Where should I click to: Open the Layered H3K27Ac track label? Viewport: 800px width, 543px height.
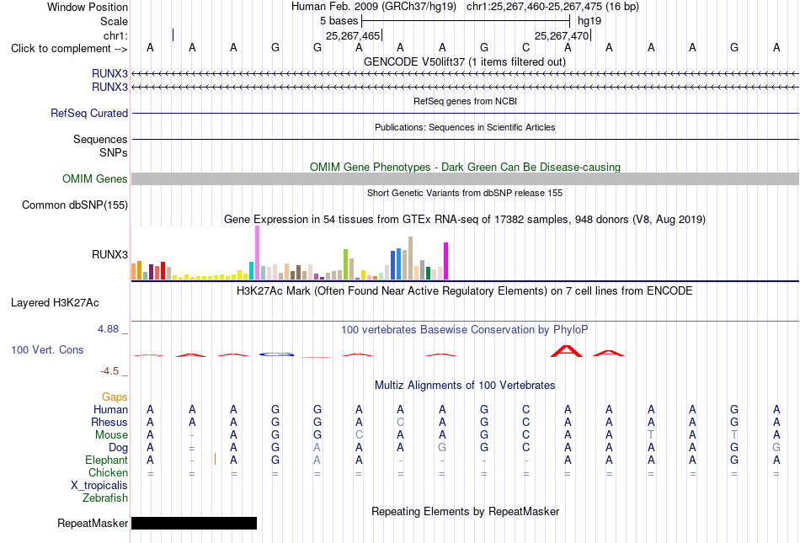coord(55,303)
